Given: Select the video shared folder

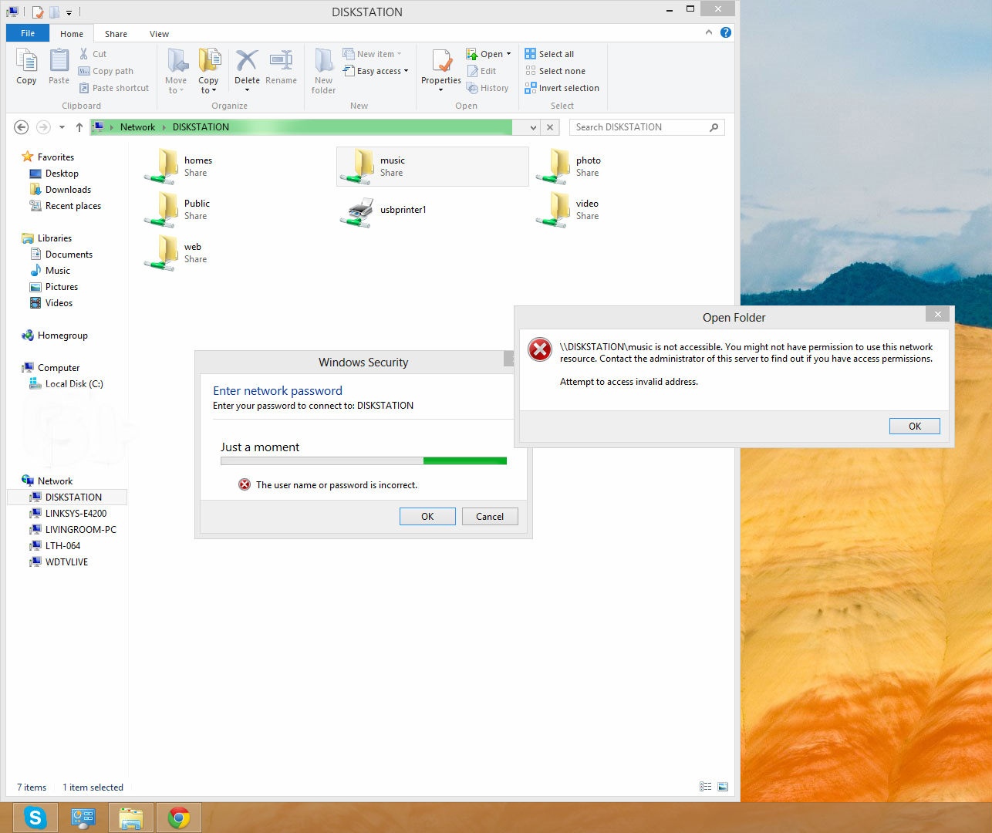Looking at the screenshot, I should 568,210.
